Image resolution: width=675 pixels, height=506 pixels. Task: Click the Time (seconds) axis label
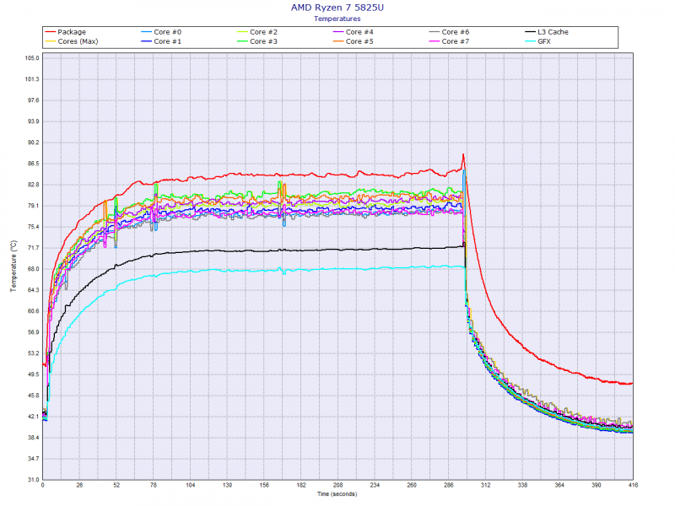point(337,493)
